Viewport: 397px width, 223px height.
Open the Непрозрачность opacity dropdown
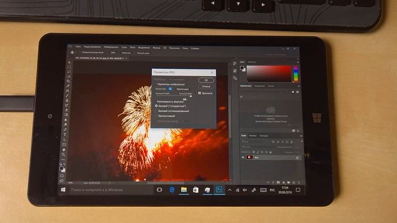click(x=297, y=147)
